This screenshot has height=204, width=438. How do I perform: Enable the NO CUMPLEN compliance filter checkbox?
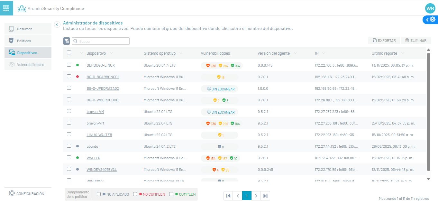pyautogui.click(x=135, y=194)
